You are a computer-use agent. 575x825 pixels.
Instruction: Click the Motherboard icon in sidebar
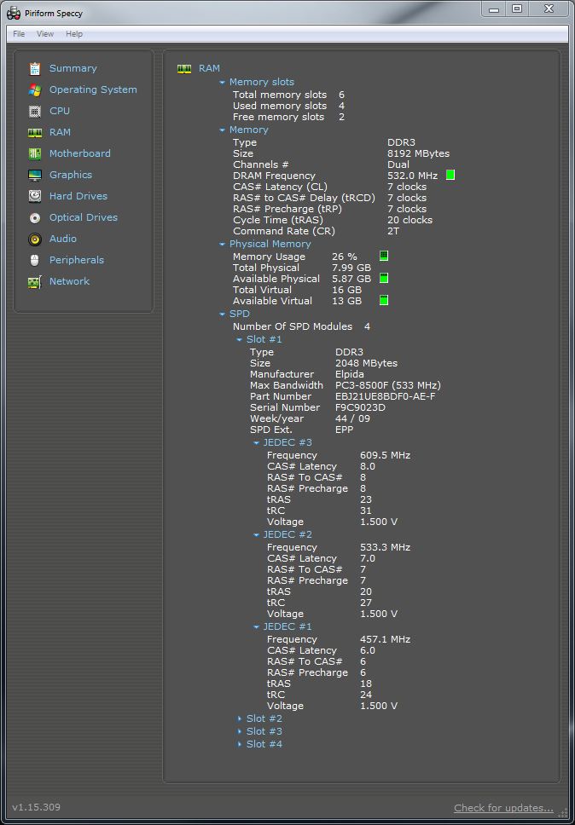pos(35,153)
